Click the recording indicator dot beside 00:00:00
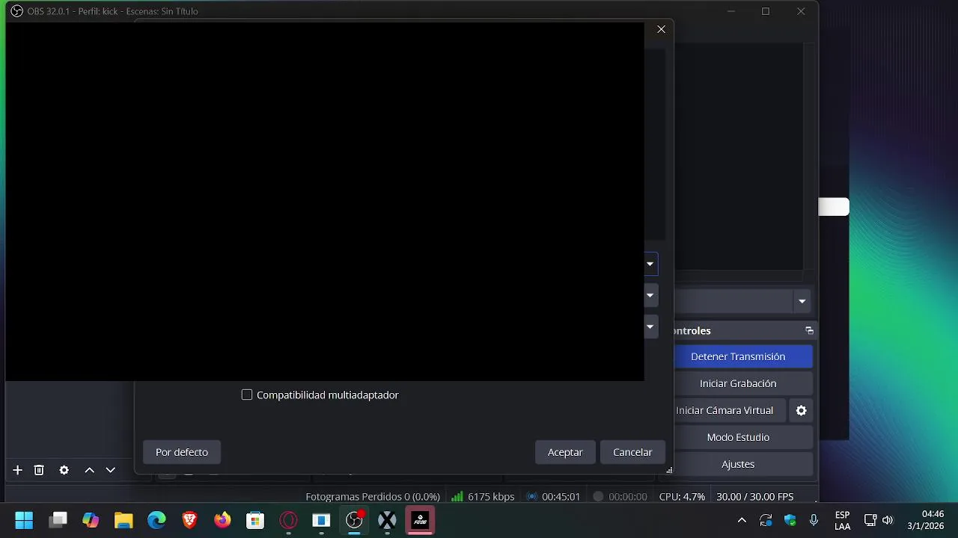This screenshot has width=958, height=538. click(x=598, y=496)
